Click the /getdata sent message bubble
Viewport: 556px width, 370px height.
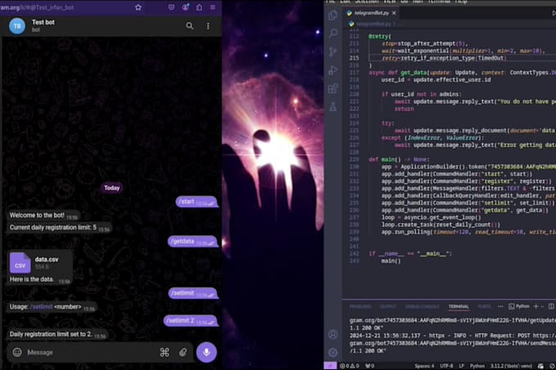point(192,241)
